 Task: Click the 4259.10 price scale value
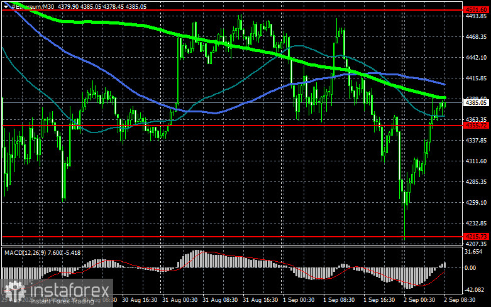[477, 203]
